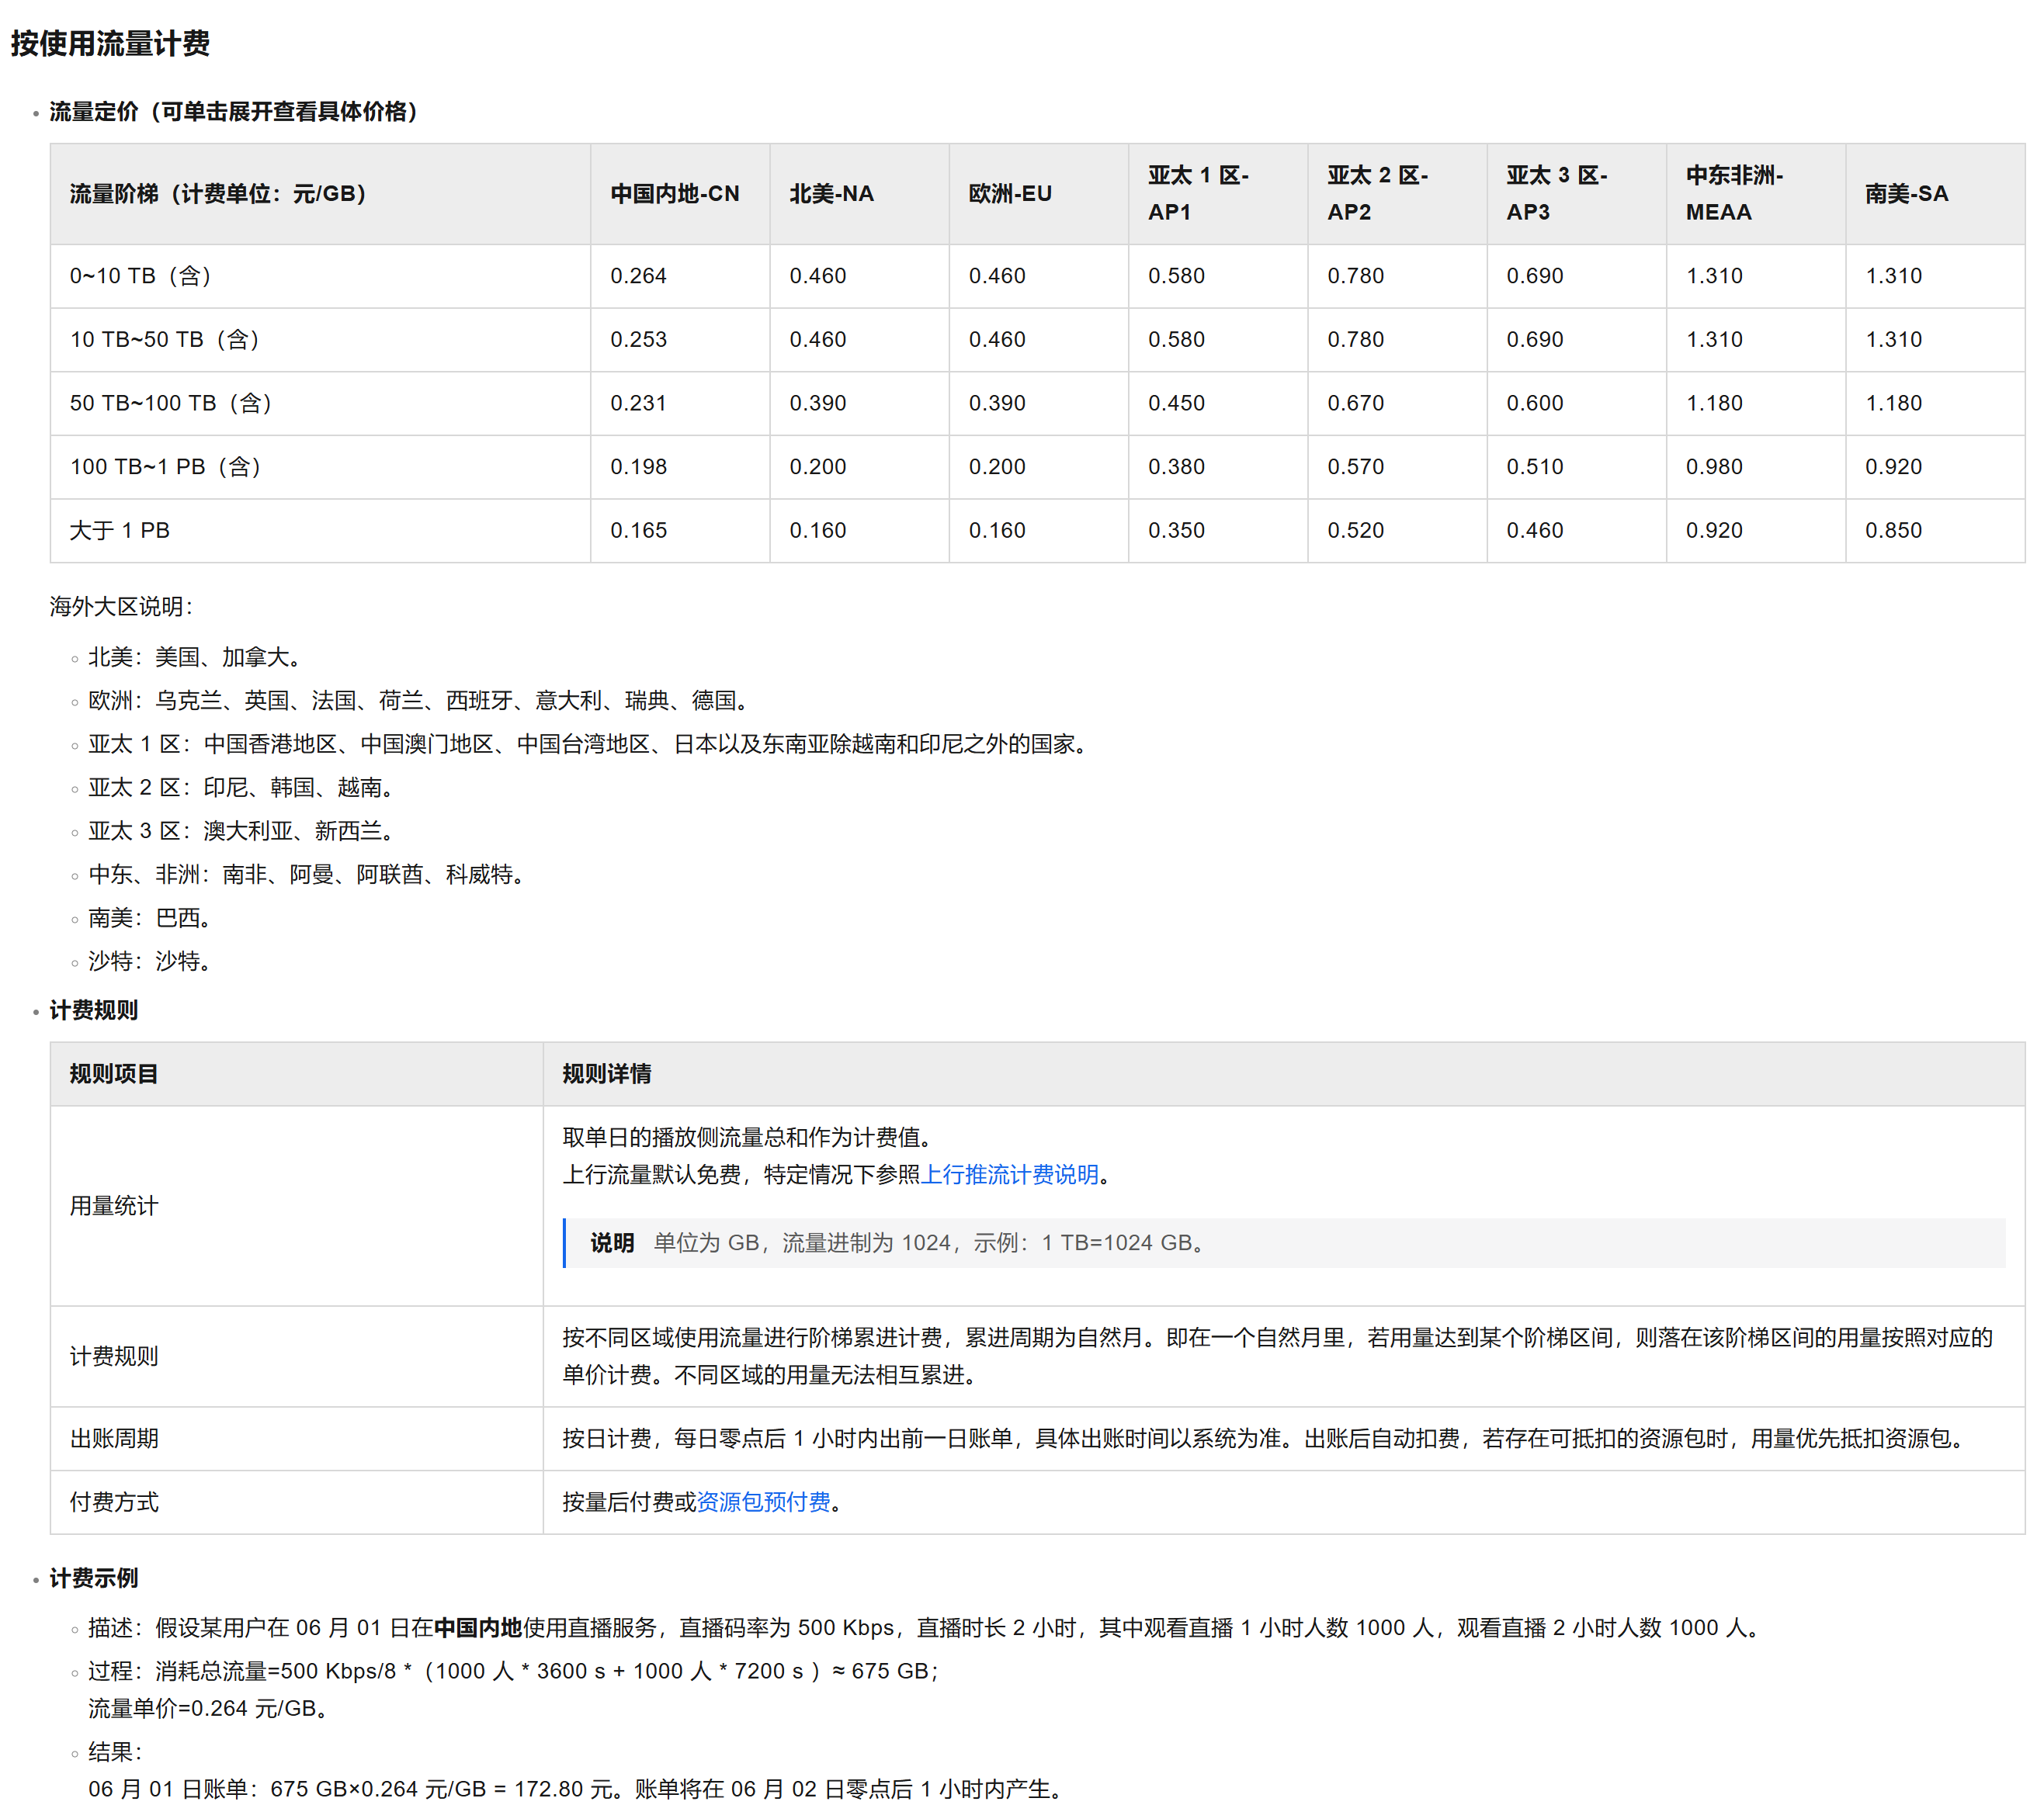This screenshot has width=2044, height=1812.
Task: Click the 计费规则 section heading
Action: point(94,1010)
